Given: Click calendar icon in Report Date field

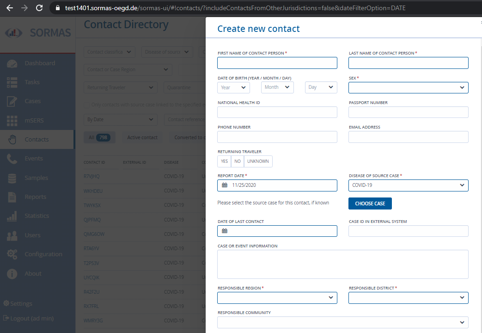Looking at the screenshot, I should (x=225, y=185).
